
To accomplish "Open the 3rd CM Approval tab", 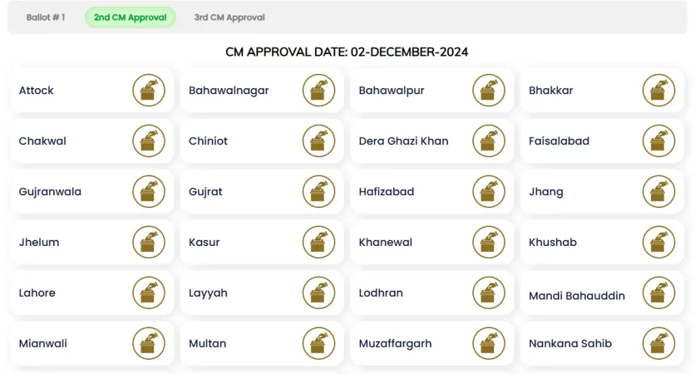I will click(x=229, y=18).
